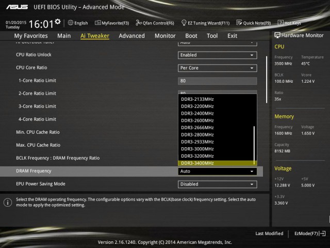
Task: Expand the EPU Power Saving Mode dropdown
Action: click(218, 184)
